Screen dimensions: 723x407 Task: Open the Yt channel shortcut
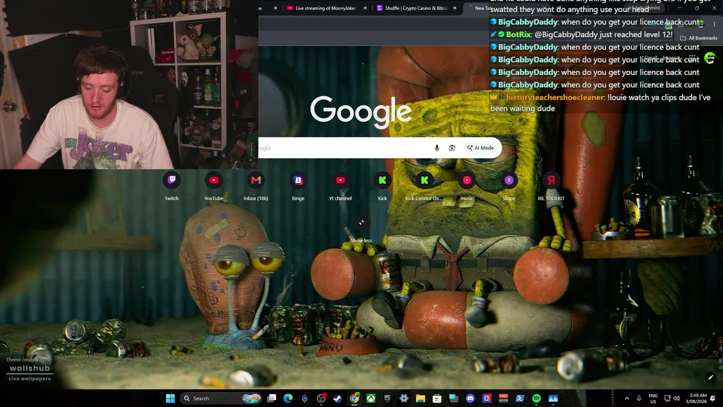pyautogui.click(x=340, y=187)
